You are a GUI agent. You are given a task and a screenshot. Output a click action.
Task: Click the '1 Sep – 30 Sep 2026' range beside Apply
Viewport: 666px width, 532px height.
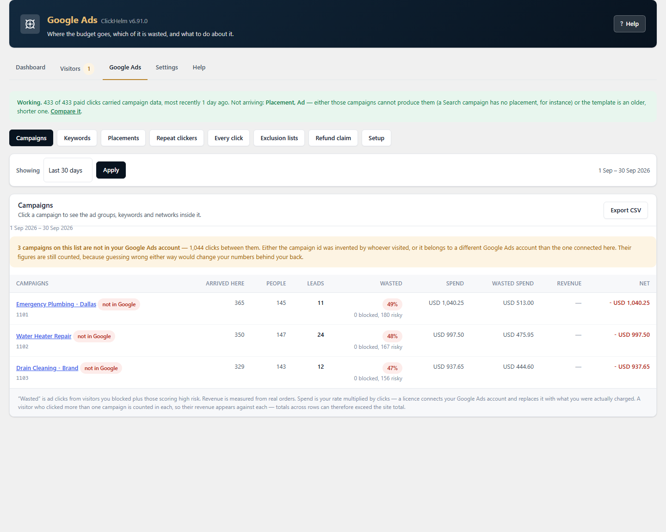coord(624,171)
